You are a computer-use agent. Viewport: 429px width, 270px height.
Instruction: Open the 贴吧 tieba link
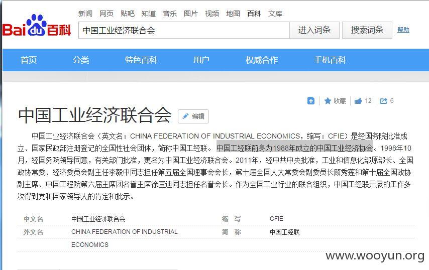coord(128,14)
